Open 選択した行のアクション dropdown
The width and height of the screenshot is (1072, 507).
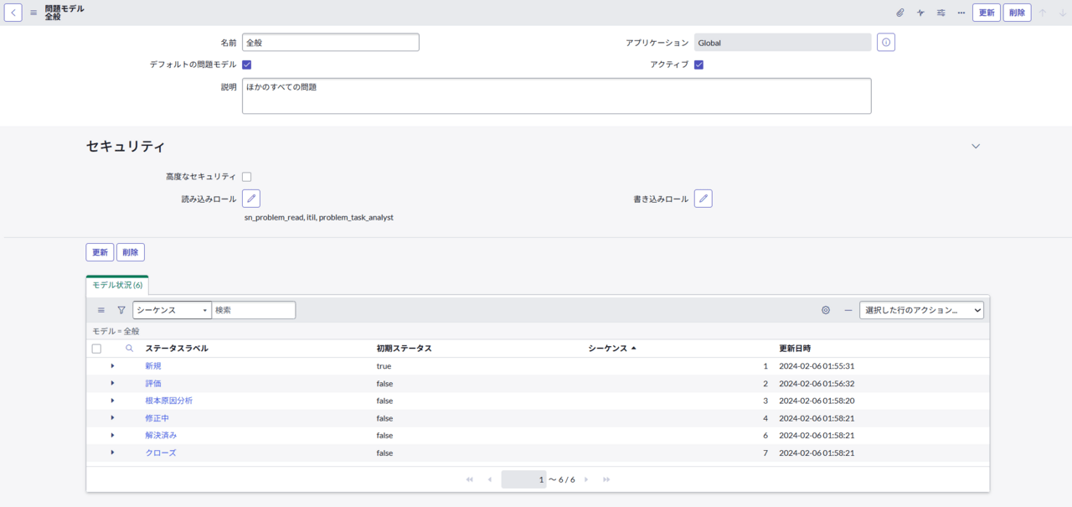click(921, 310)
